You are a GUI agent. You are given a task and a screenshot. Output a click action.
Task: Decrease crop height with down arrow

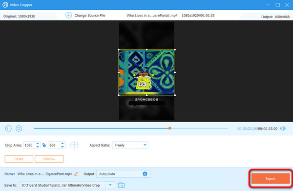pos(63,147)
